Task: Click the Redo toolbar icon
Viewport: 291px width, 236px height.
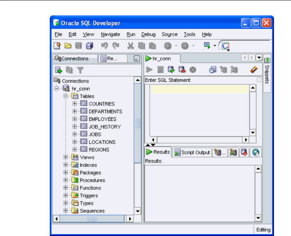Action: tap(116, 46)
